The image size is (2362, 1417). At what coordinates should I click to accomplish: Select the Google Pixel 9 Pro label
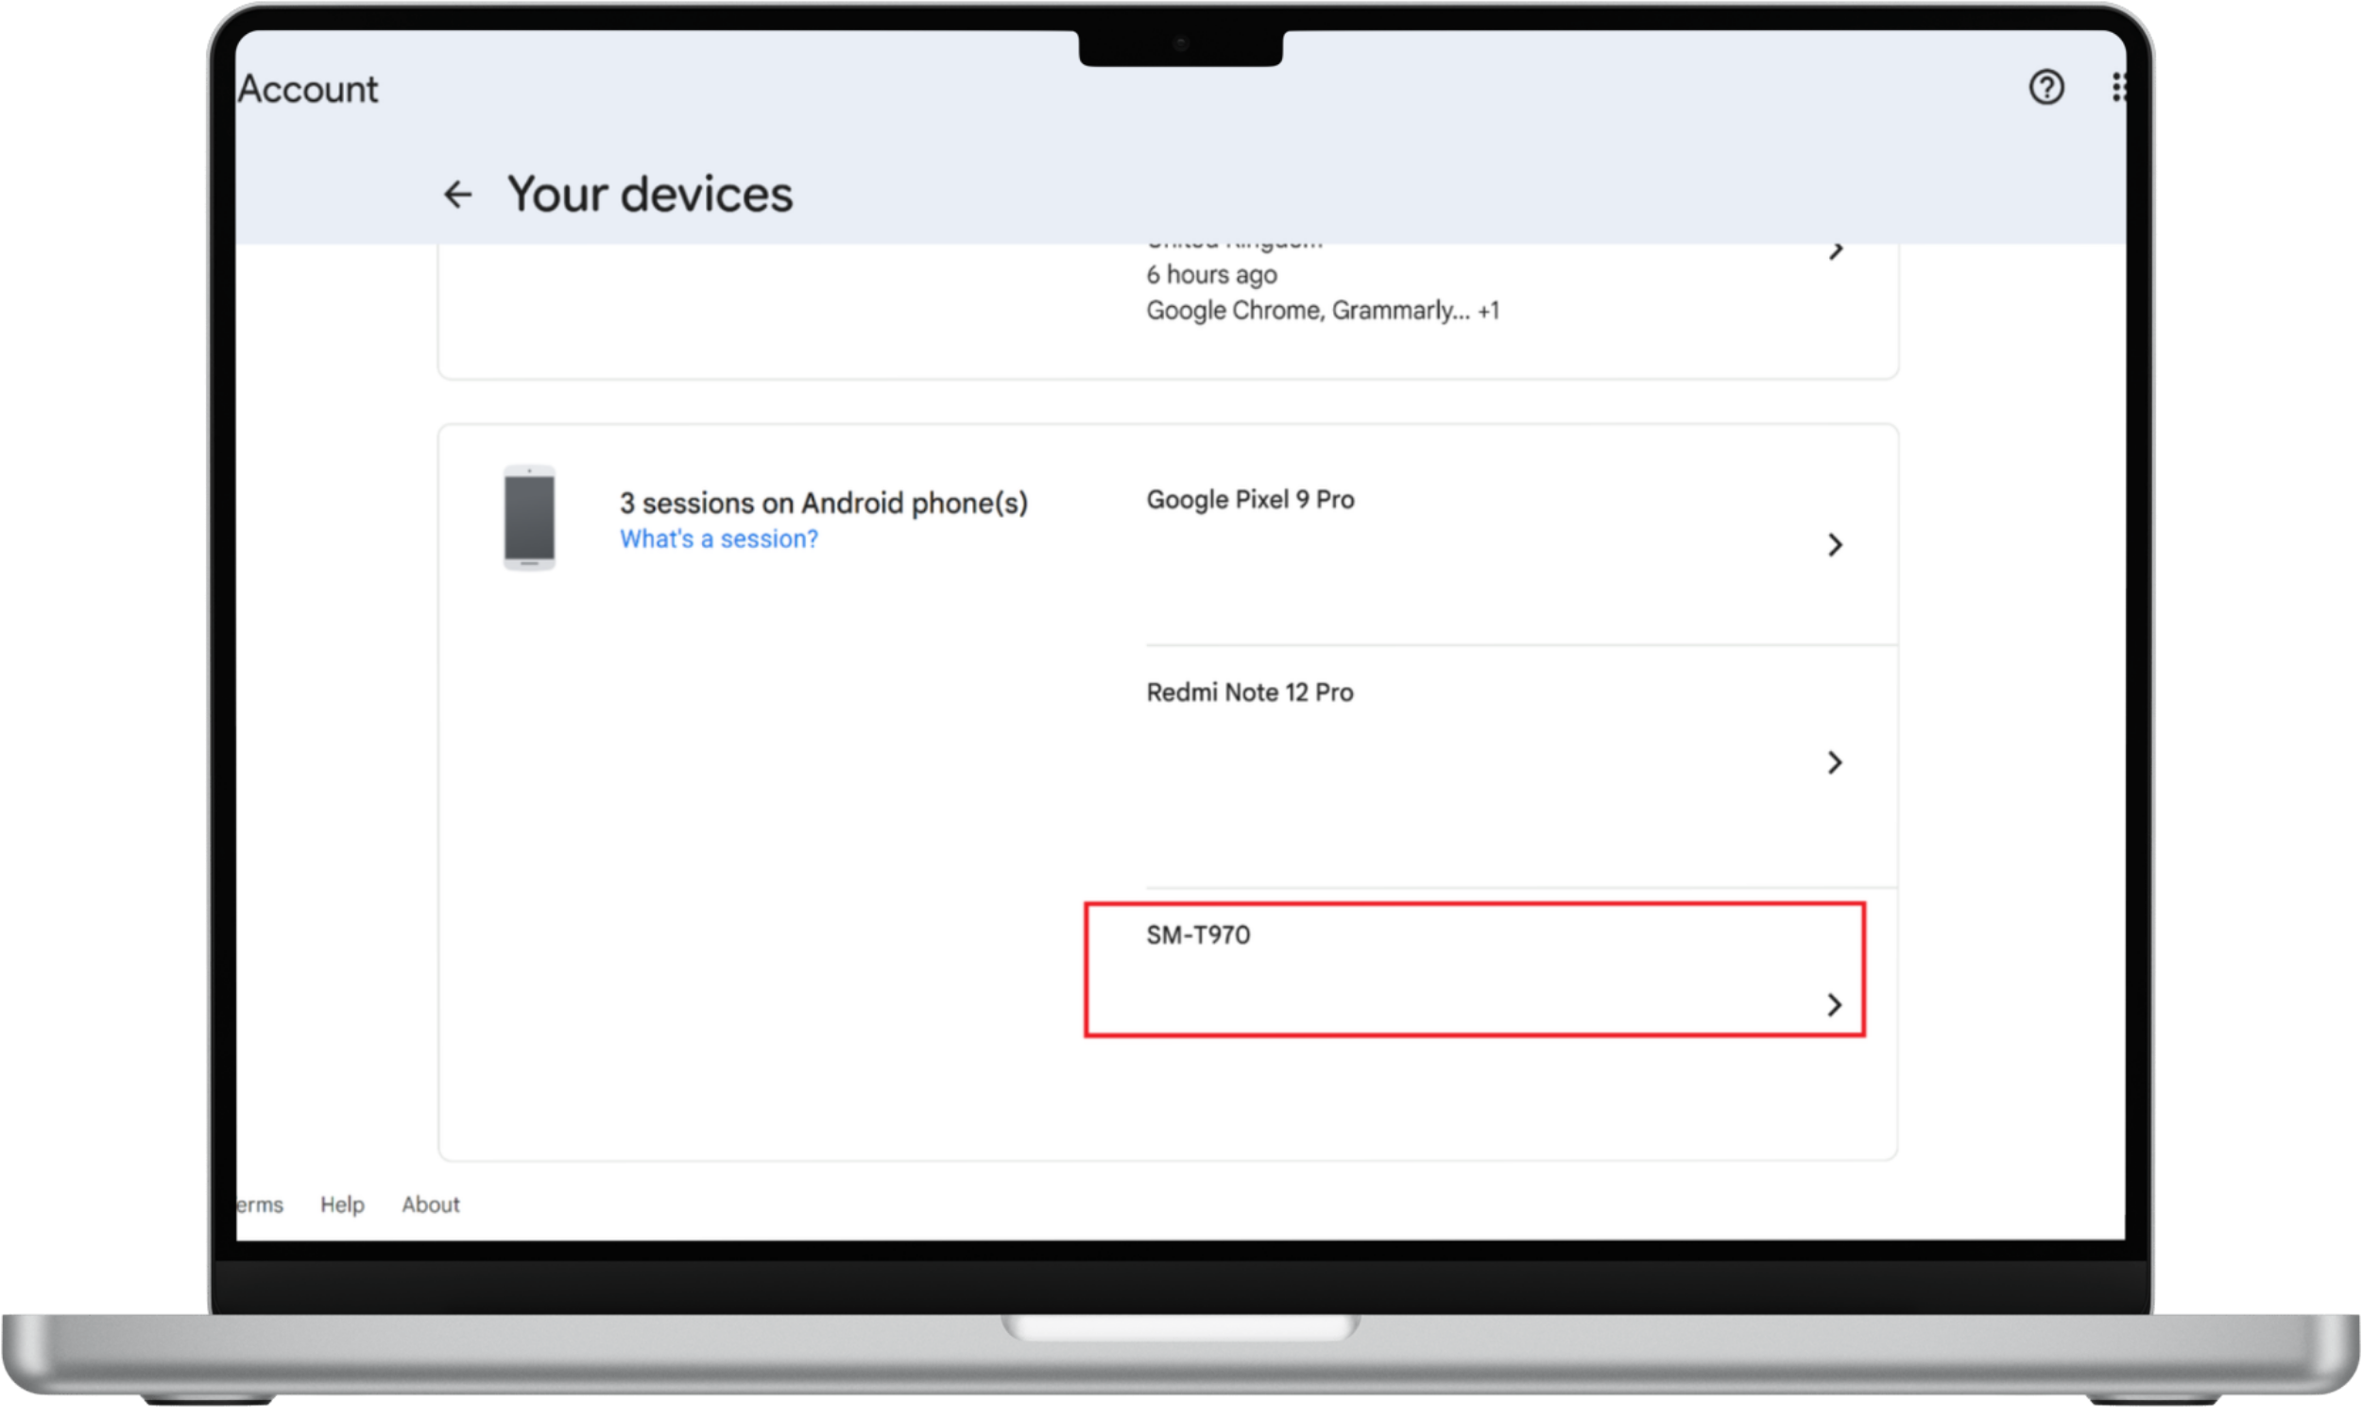1251,499
